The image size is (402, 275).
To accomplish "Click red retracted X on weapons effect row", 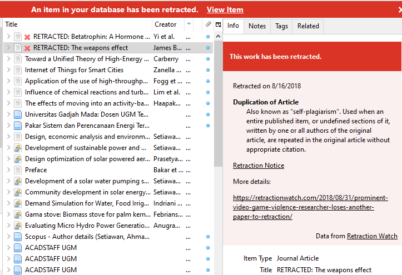I will (27, 48).
